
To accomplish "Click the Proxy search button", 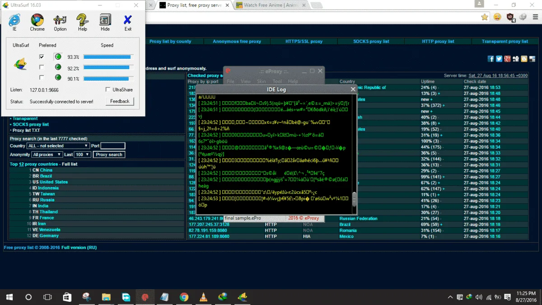I will point(109,155).
